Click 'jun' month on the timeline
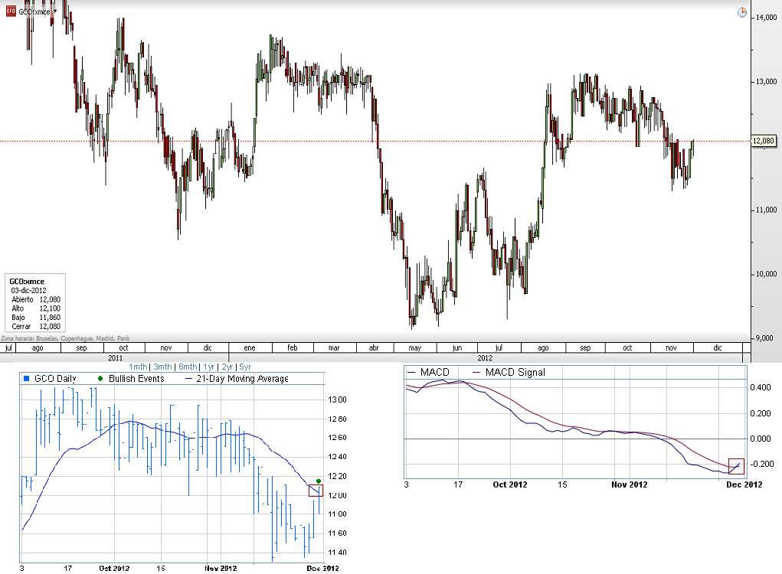The width and height of the screenshot is (782, 574). click(x=457, y=347)
